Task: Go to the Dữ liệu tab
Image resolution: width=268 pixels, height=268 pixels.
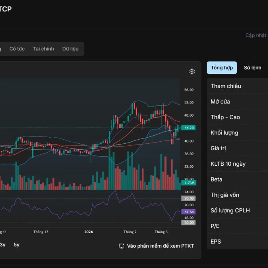Action: click(70, 49)
